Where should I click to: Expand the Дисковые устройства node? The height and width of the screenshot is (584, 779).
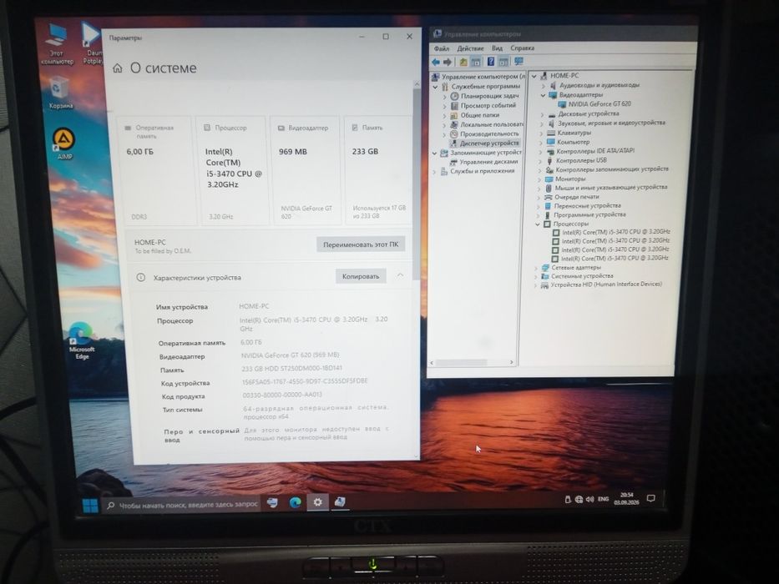pos(542,114)
